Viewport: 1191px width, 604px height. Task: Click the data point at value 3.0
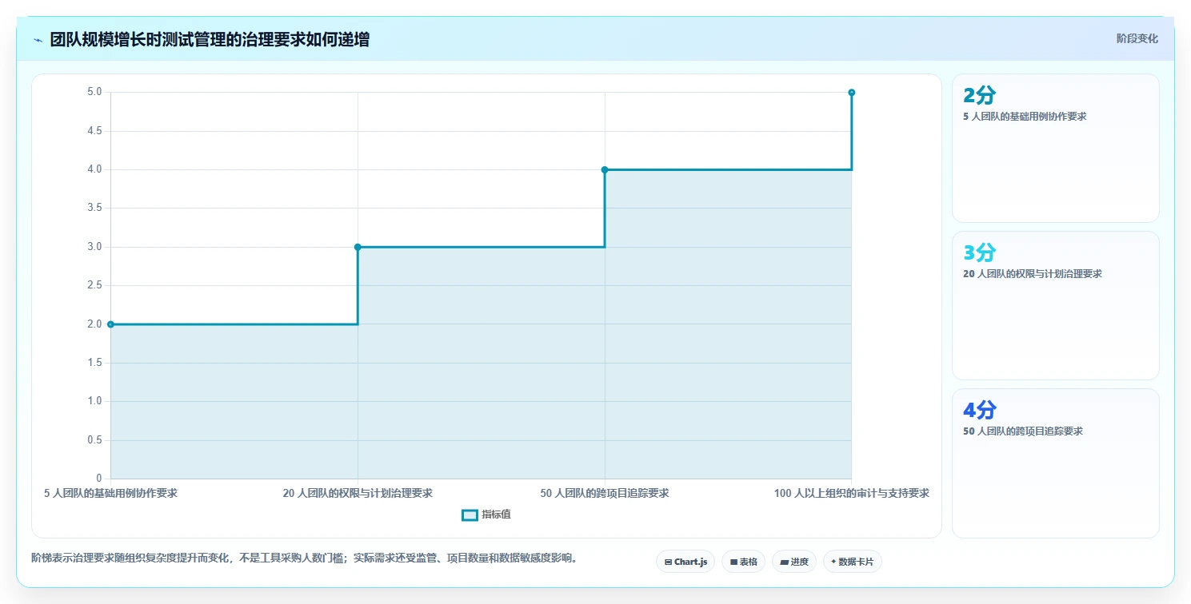pos(358,247)
